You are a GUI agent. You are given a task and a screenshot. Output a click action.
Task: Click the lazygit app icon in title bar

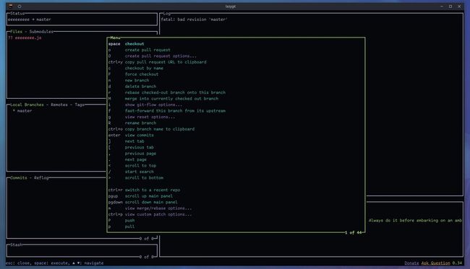11,6
